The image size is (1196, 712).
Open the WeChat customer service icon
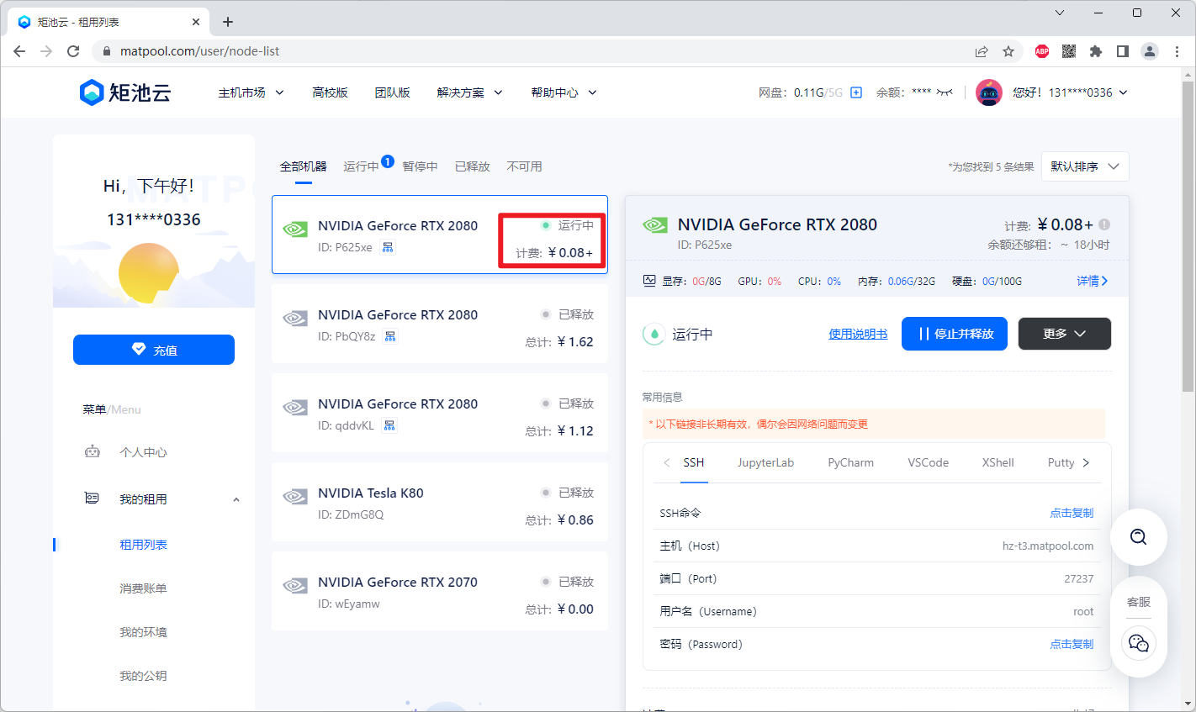click(x=1139, y=643)
